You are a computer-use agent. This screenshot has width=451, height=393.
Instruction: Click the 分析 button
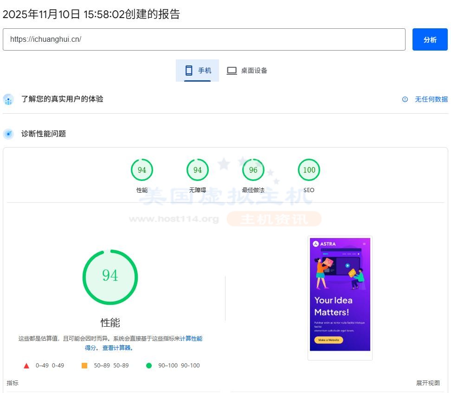[430, 39]
